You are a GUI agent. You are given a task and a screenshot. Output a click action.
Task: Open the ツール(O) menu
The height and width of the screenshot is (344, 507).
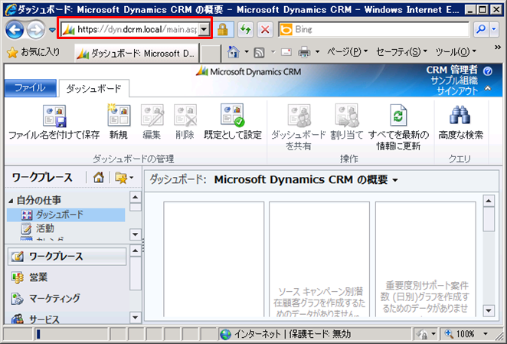click(456, 52)
